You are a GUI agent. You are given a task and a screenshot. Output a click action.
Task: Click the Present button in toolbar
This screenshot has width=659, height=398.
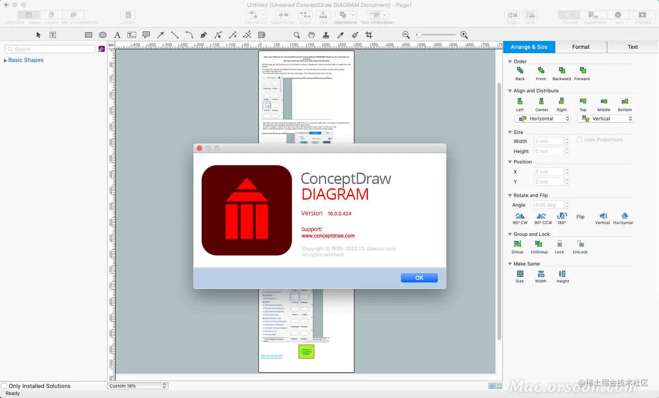[x=642, y=15]
